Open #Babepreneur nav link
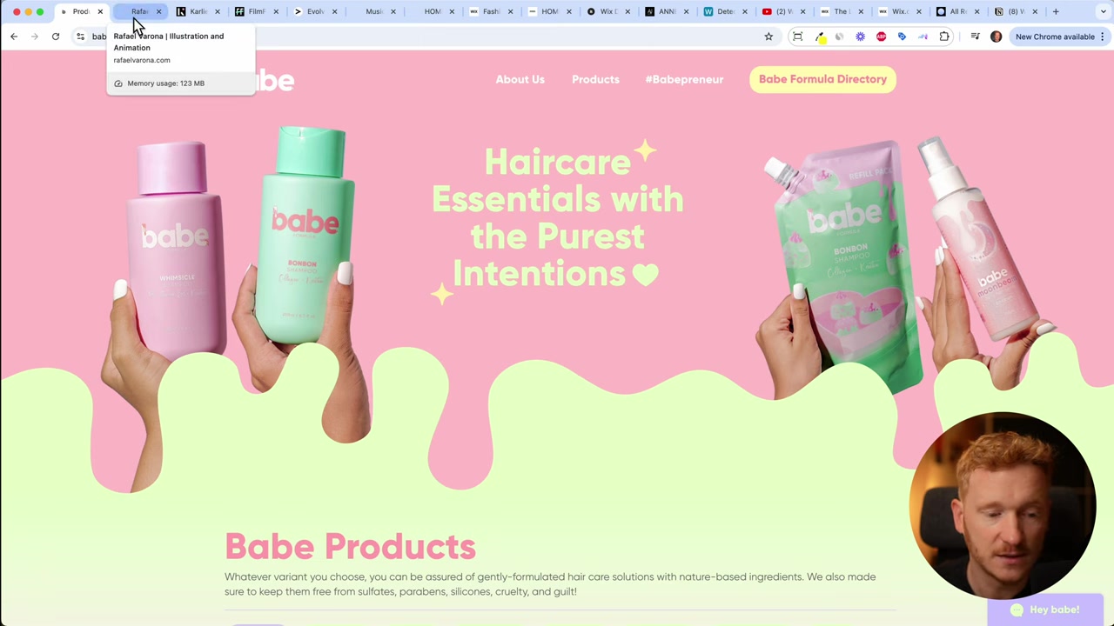1114x626 pixels. (x=684, y=79)
